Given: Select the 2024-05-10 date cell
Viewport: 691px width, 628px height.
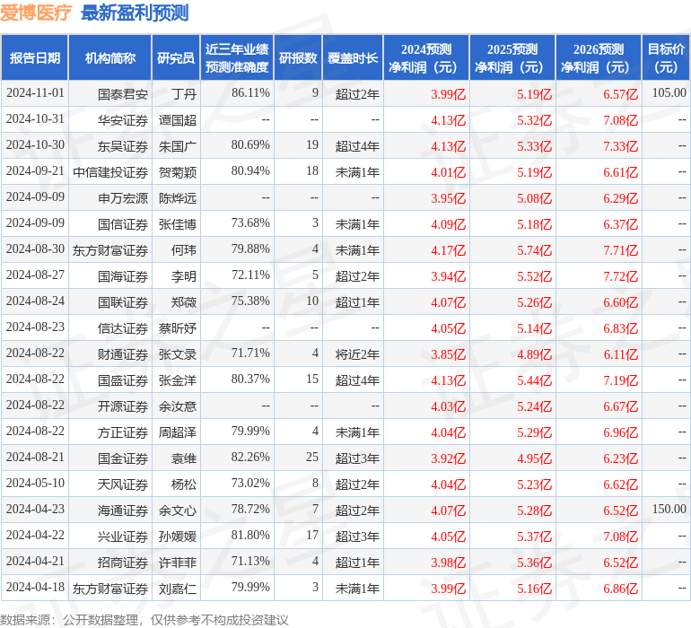Looking at the screenshot, I should [35, 483].
